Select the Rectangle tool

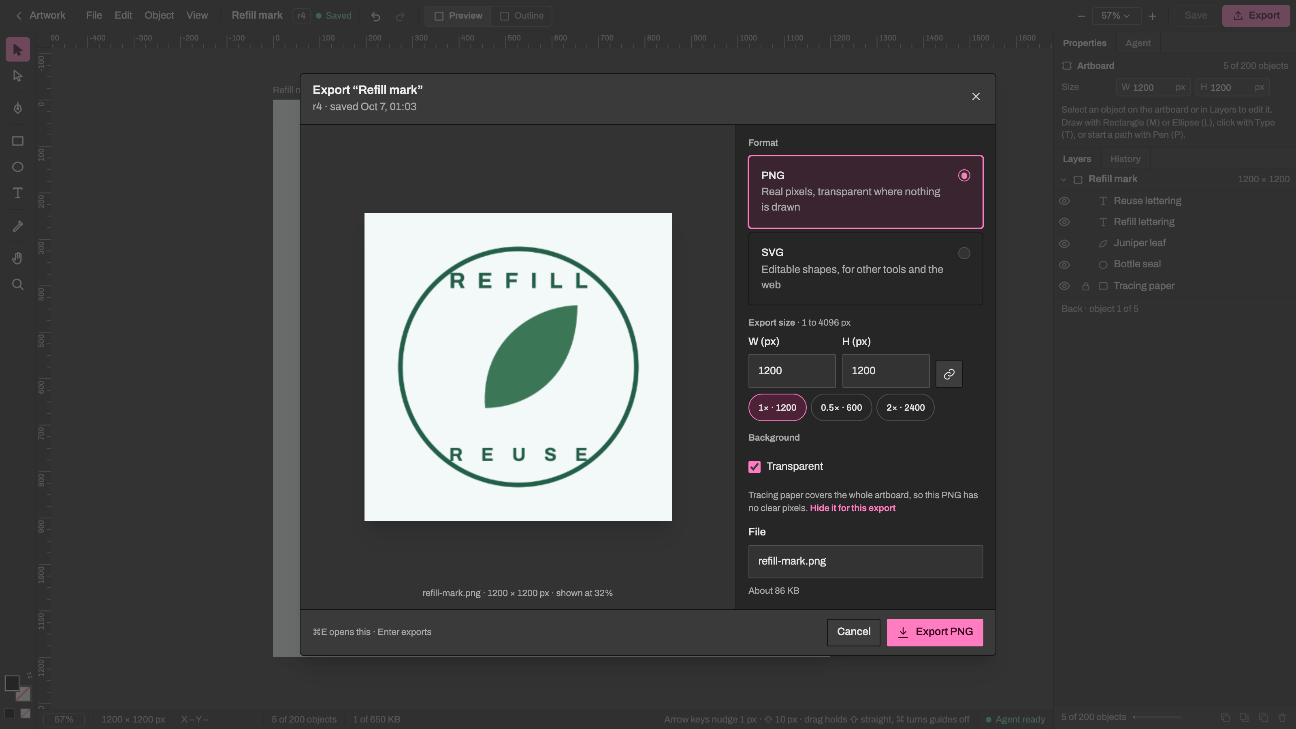point(17,141)
